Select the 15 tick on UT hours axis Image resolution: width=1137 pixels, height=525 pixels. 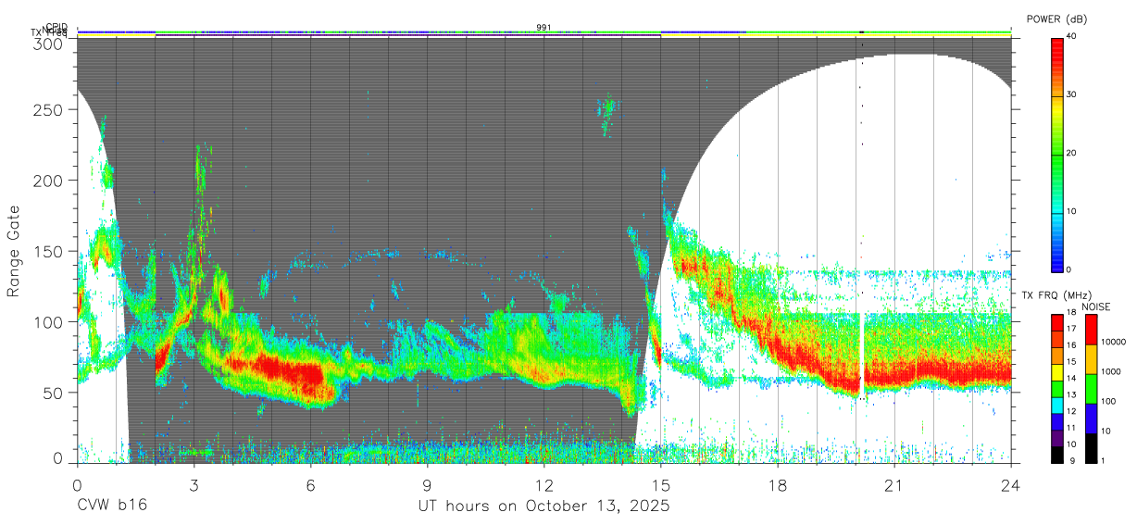(x=661, y=484)
